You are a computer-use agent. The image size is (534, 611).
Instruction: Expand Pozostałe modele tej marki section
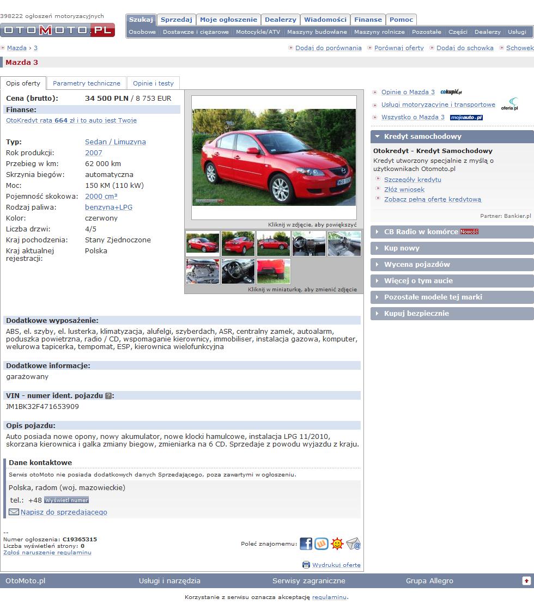[x=452, y=297]
